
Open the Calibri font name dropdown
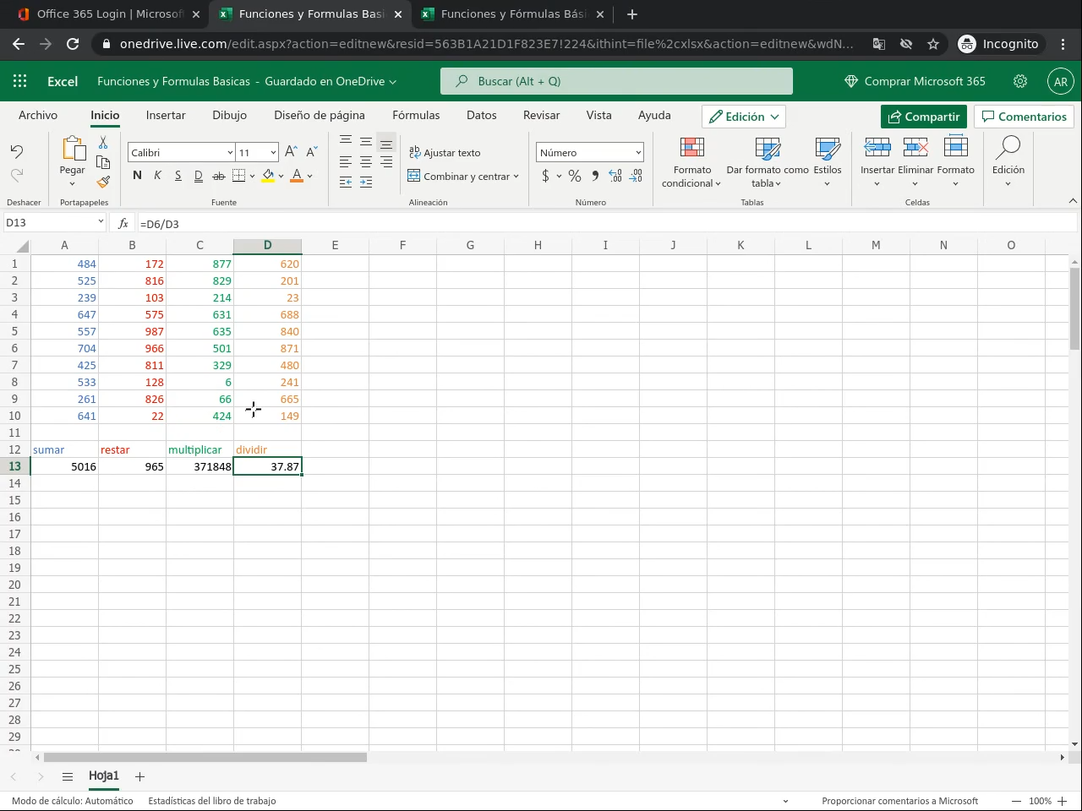tap(229, 153)
